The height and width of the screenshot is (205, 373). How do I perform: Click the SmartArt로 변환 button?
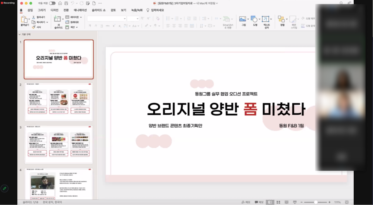pos(228,23)
